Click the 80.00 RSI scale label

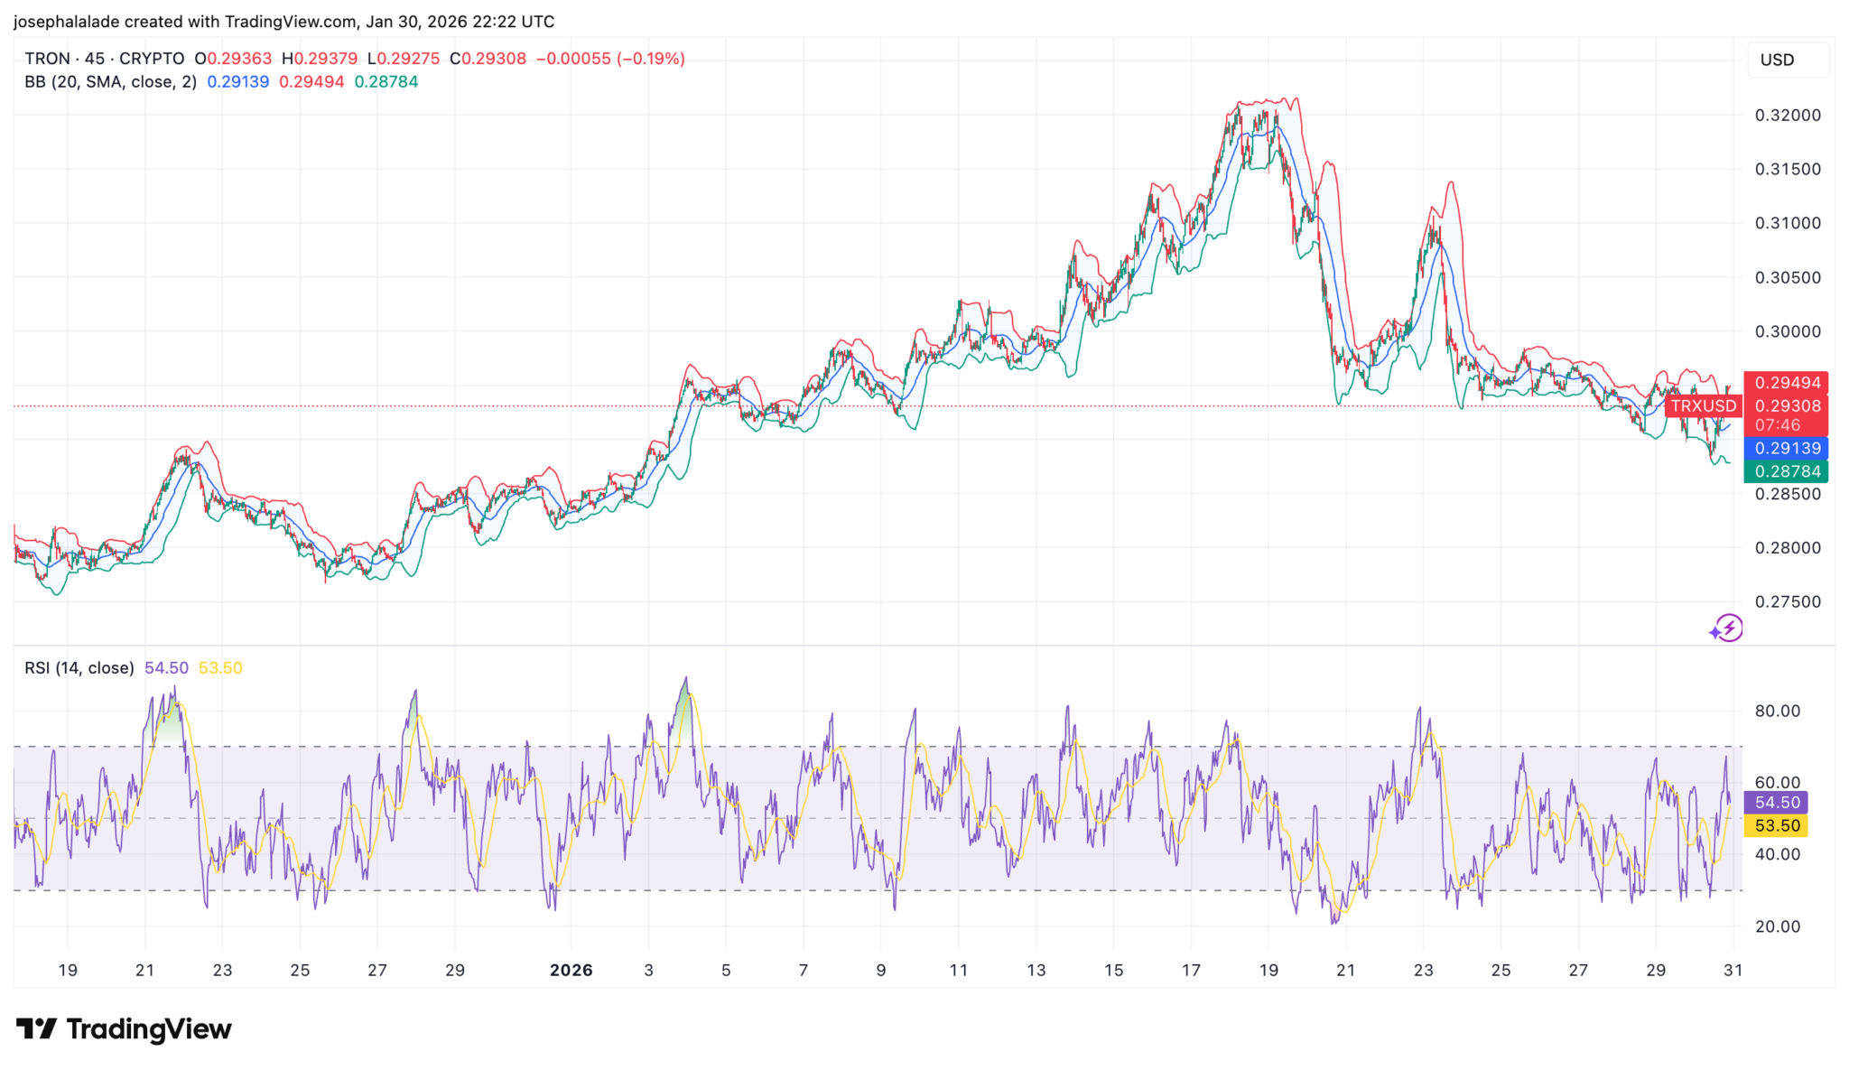tap(1777, 711)
